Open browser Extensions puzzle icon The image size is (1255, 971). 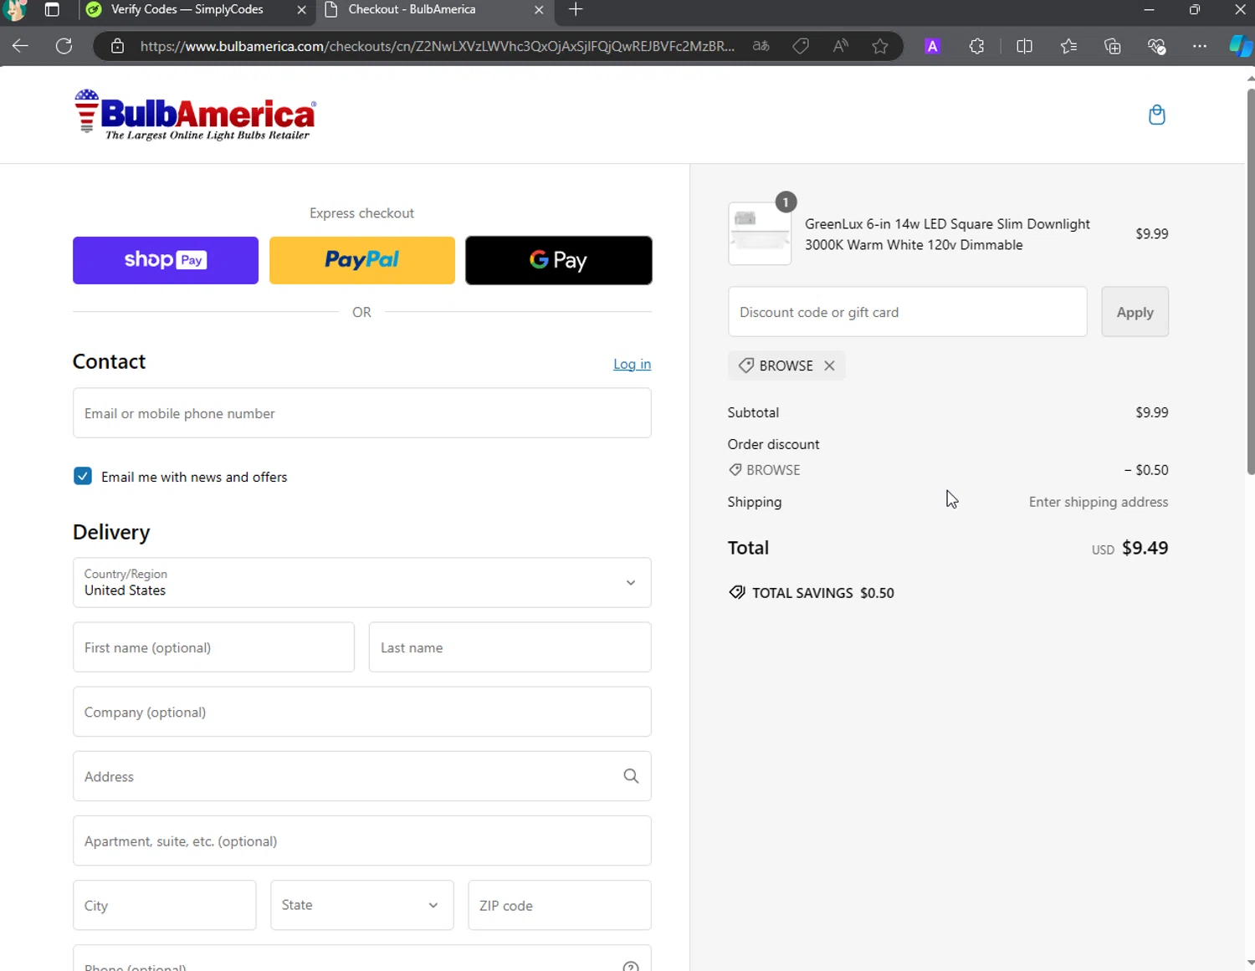pos(976,46)
